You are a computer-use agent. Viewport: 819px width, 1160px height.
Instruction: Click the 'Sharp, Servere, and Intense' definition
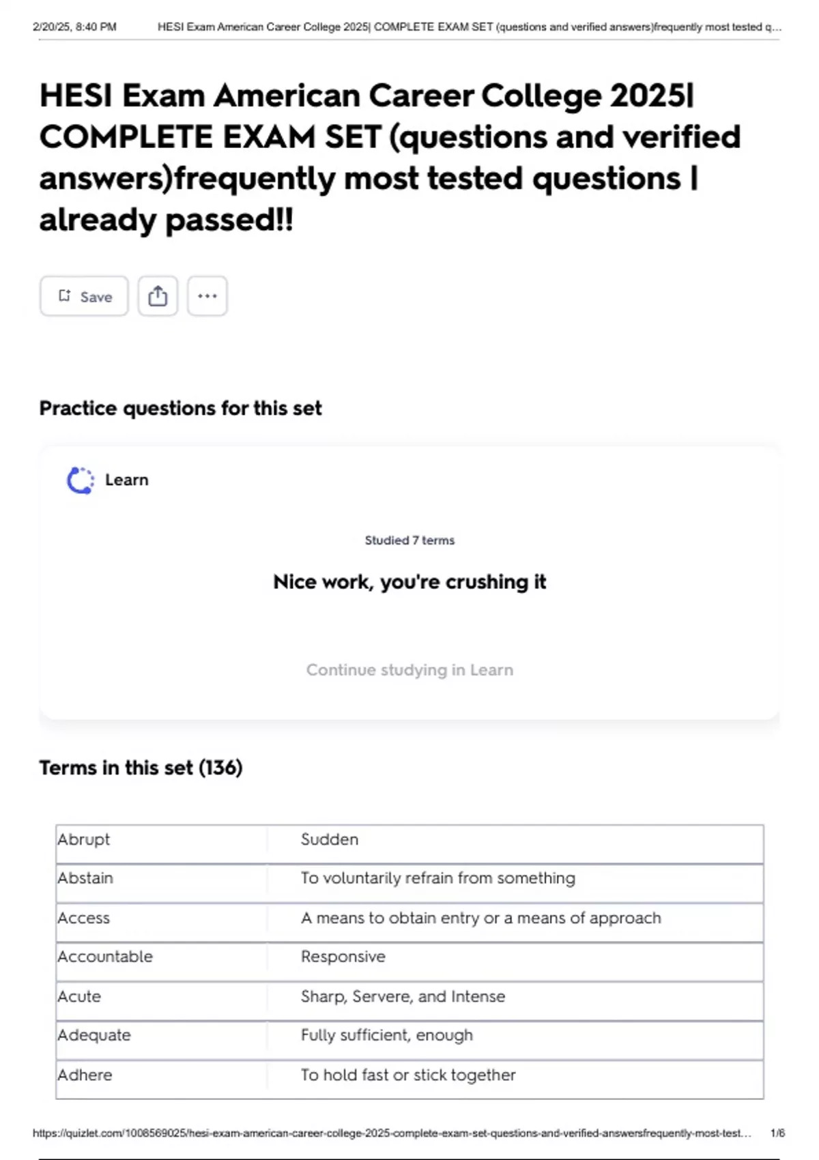tap(403, 996)
